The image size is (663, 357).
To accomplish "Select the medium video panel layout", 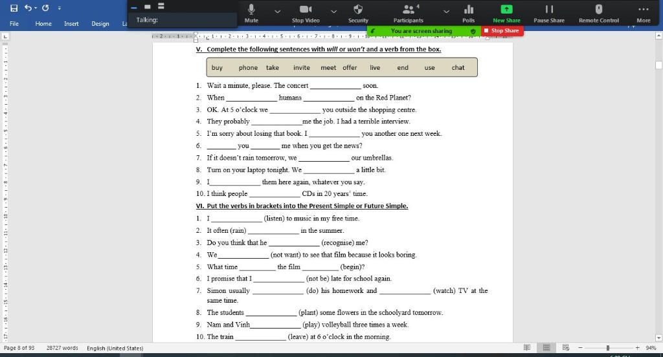I will point(147,6).
